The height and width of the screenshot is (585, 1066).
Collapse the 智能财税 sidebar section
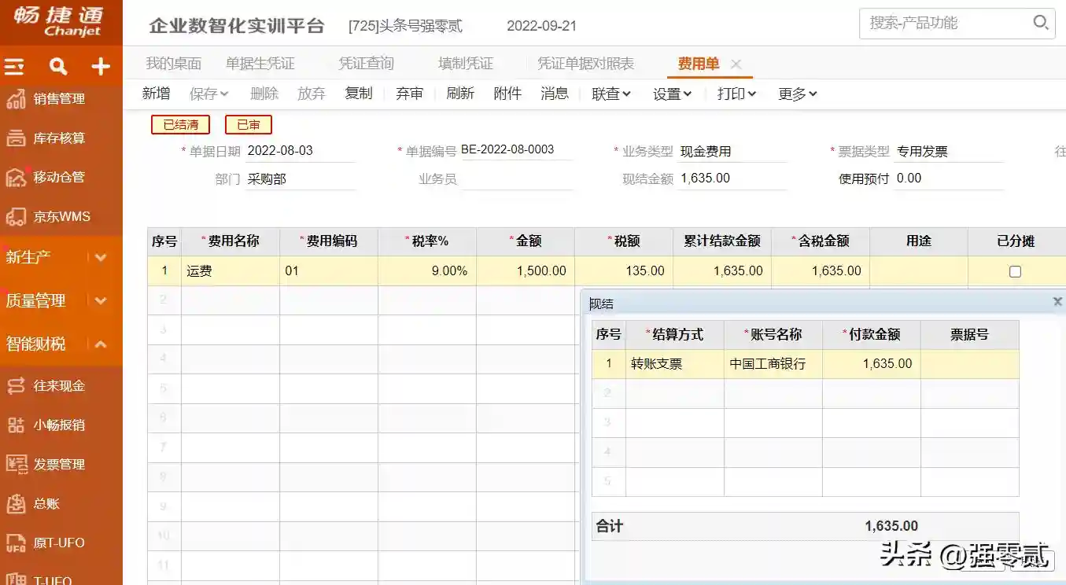coord(101,344)
